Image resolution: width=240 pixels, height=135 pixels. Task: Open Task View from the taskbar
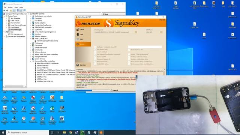(58, 132)
